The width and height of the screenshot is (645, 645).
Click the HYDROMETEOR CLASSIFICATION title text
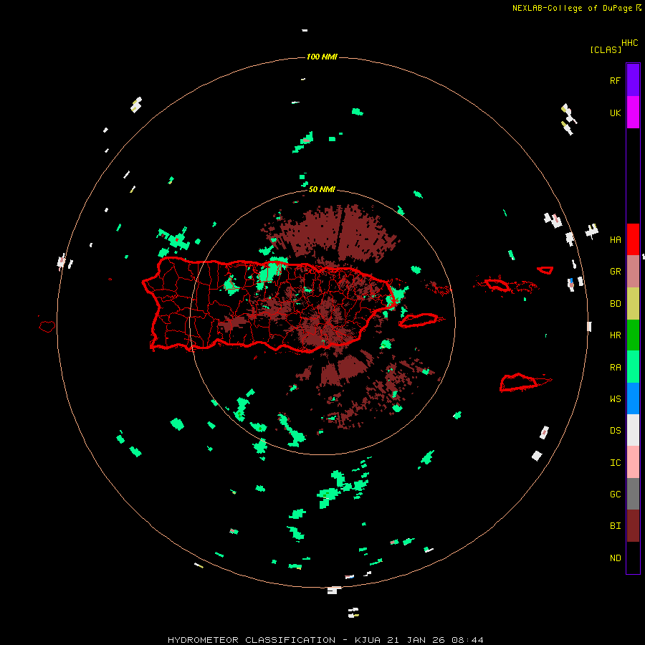point(252,640)
